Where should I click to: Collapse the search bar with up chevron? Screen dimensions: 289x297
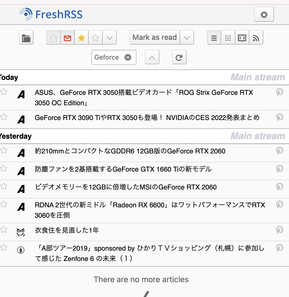pos(152,57)
